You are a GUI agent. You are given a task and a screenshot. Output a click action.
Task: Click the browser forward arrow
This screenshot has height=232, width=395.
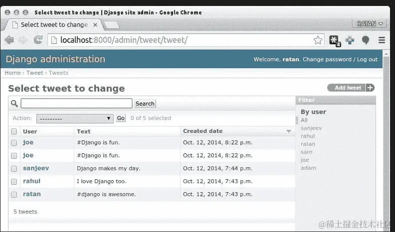23,40
